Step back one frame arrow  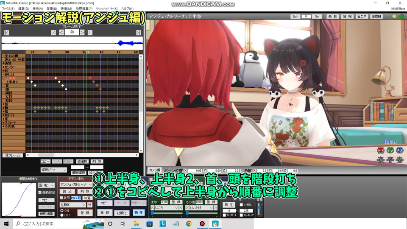(x=61, y=33)
